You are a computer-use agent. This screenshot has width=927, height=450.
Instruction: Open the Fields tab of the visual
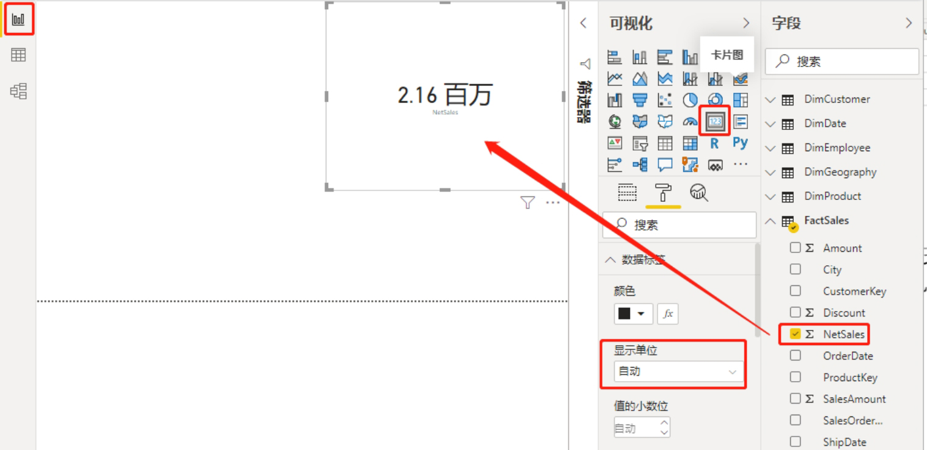(627, 192)
